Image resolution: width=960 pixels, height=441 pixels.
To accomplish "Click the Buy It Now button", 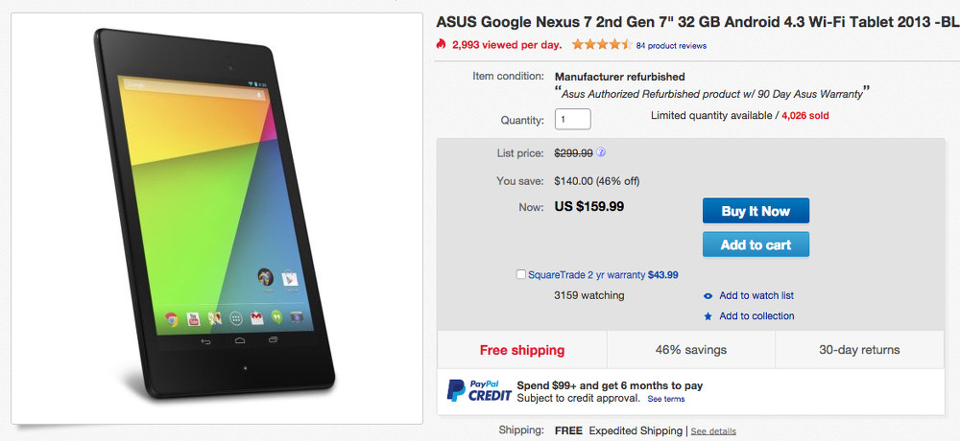I will 756,211.
